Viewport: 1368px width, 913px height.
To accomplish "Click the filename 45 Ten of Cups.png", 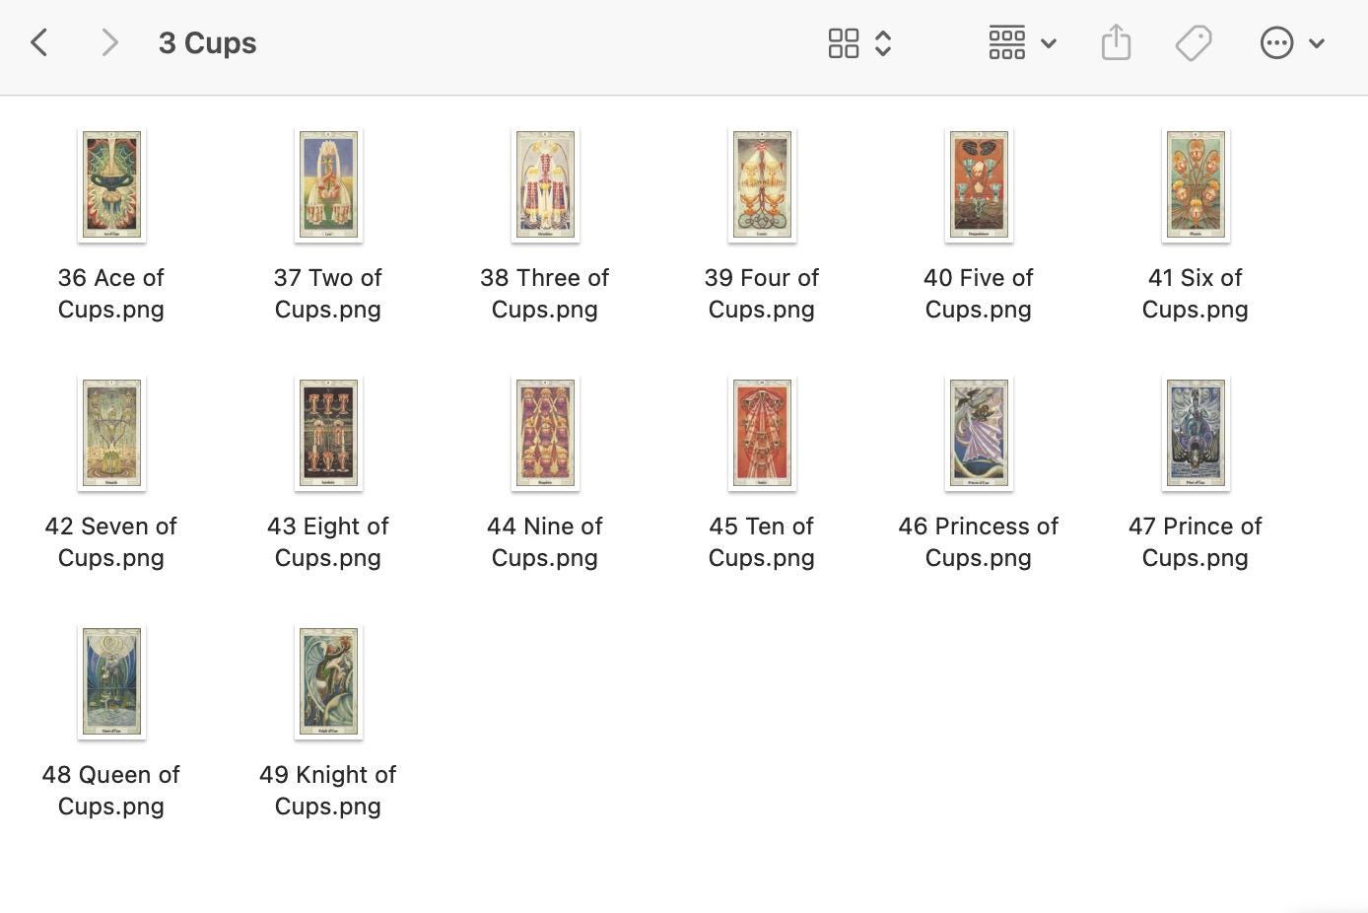I will [x=762, y=541].
